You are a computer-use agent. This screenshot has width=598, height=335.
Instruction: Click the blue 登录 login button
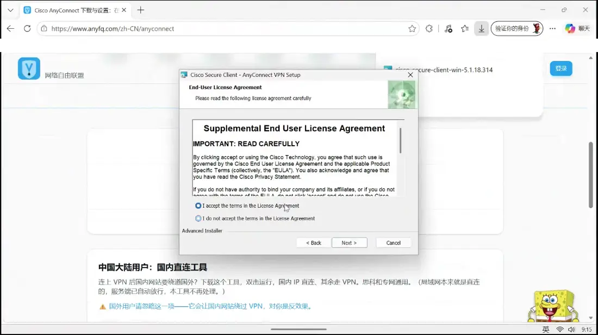(561, 69)
